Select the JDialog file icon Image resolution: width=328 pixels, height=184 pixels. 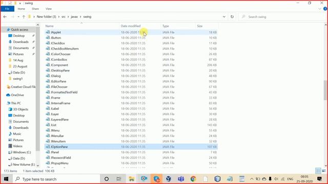(x=48, y=76)
